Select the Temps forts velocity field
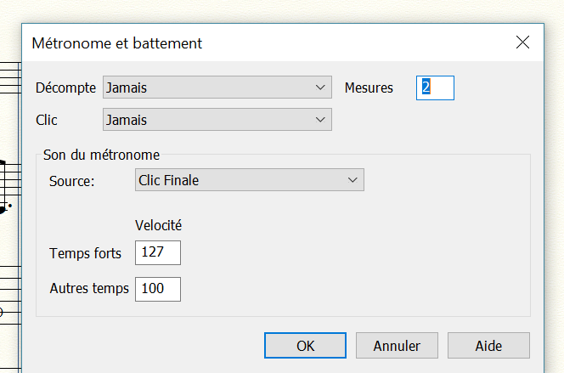 158,253
